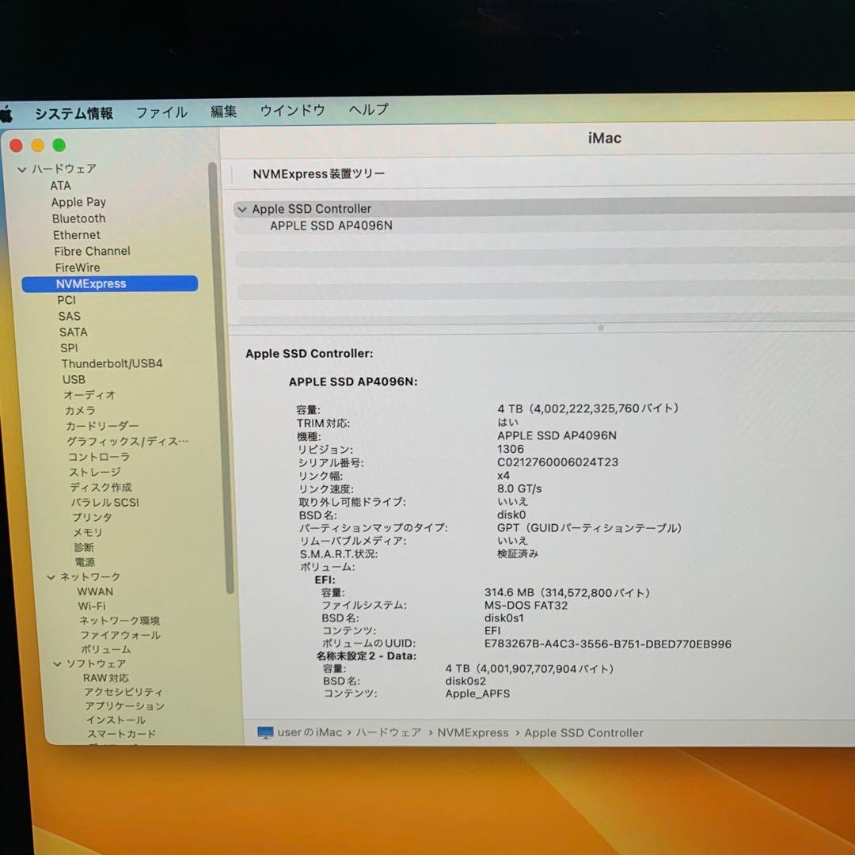Open the ウインドウ menu

tap(291, 111)
